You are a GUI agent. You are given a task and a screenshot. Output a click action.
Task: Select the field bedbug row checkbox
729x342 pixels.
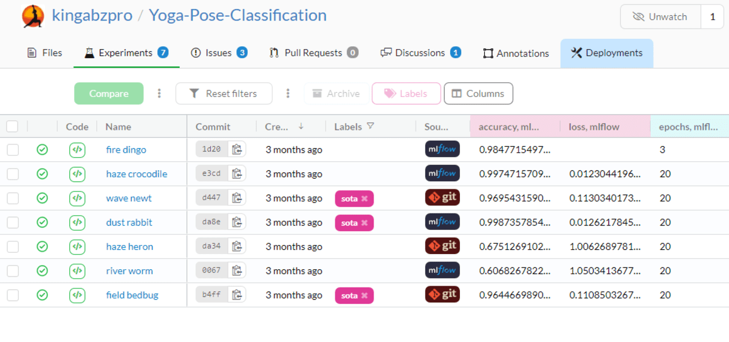coord(13,295)
